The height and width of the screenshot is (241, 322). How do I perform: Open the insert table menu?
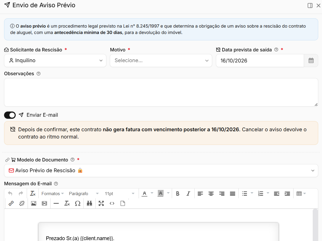(x=301, y=194)
